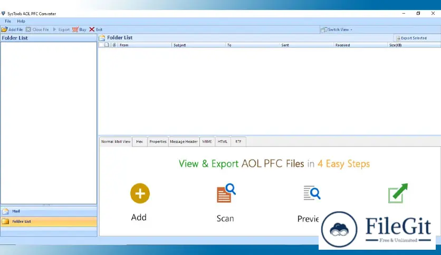Restore down the application window
This screenshot has width=441, height=255.
(418, 13)
